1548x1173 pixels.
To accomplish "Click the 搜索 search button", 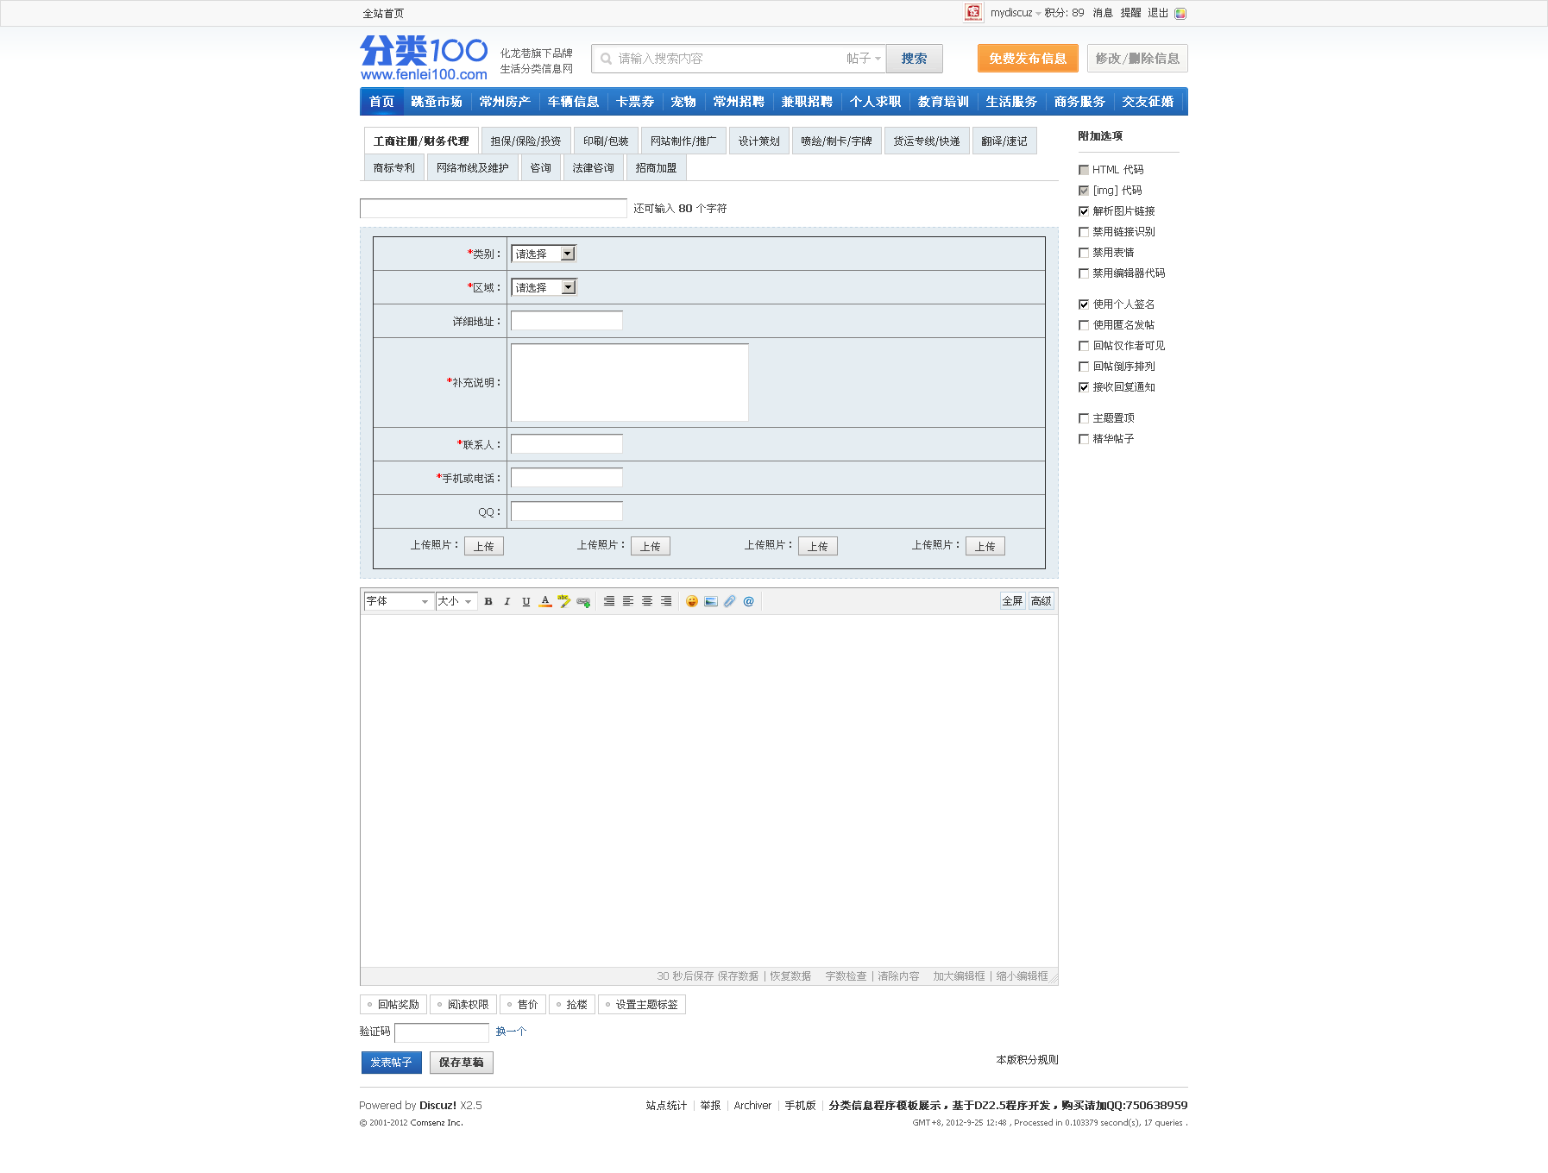I will [x=915, y=59].
